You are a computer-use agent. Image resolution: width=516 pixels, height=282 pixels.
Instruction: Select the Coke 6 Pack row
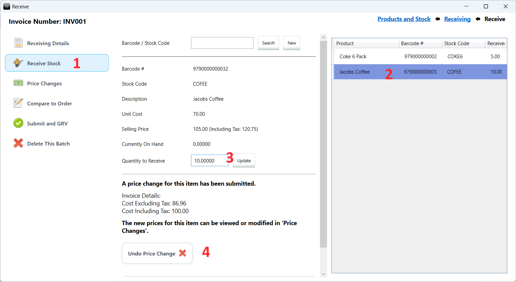pyautogui.click(x=420, y=56)
